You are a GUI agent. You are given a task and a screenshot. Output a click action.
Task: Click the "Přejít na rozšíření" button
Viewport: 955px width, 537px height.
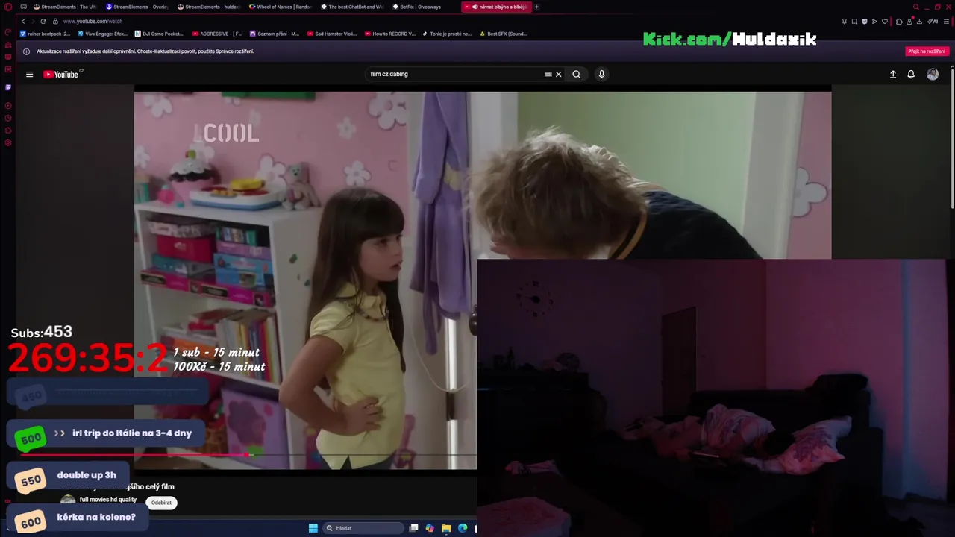coord(927,51)
